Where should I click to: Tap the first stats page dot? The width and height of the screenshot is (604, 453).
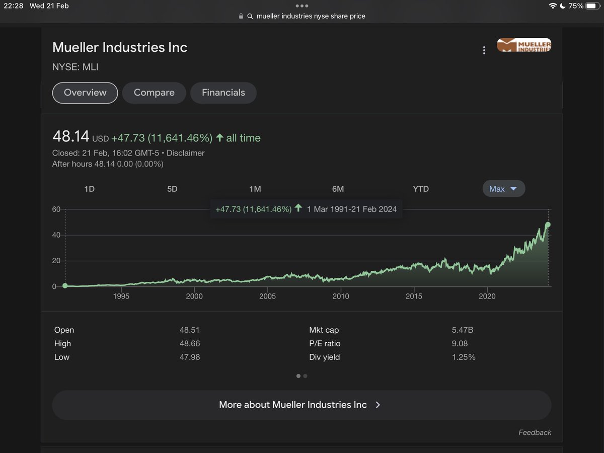(x=298, y=376)
